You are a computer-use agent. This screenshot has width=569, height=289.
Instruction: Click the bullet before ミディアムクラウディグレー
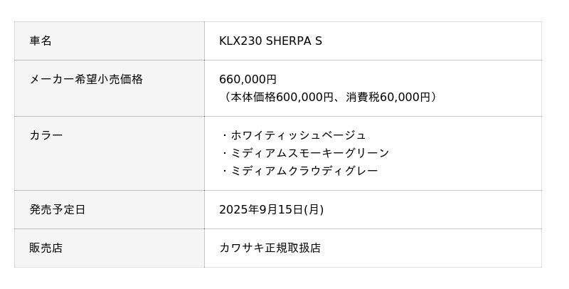pos(224,171)
